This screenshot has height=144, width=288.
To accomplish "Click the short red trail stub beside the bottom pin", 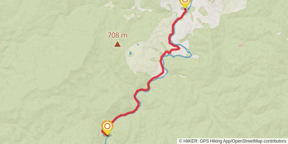I will tap(103, 132).
